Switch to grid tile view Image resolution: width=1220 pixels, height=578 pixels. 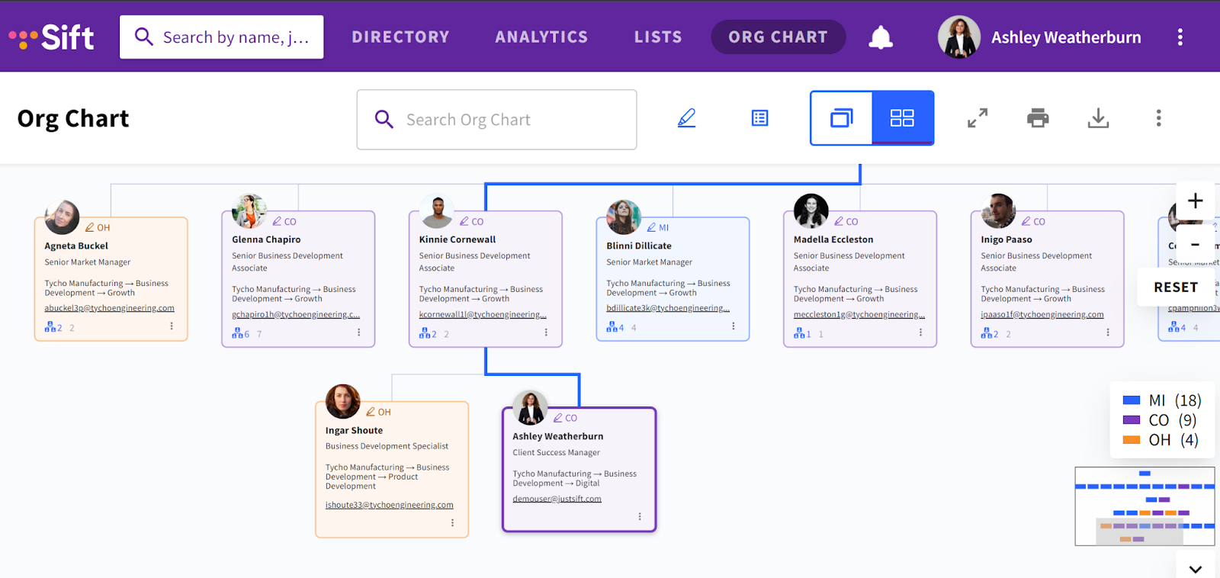tap(902, 118)
